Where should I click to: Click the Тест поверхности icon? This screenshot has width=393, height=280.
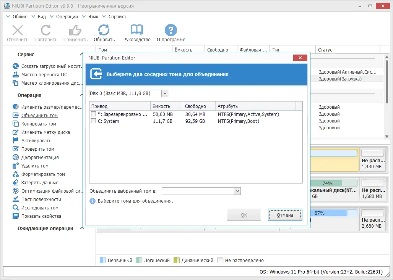(16, 199)
